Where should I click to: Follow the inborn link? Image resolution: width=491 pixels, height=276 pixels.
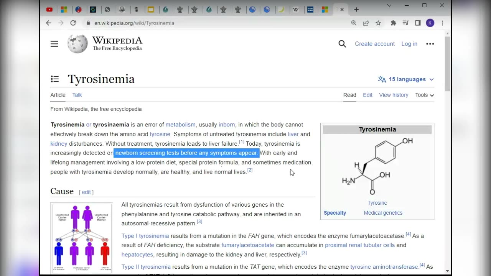tap(227, 125)
